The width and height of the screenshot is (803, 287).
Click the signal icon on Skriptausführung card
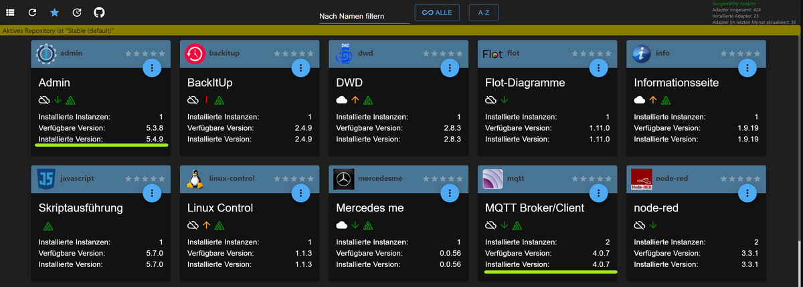pyautogui.click(x=48, y=226)
